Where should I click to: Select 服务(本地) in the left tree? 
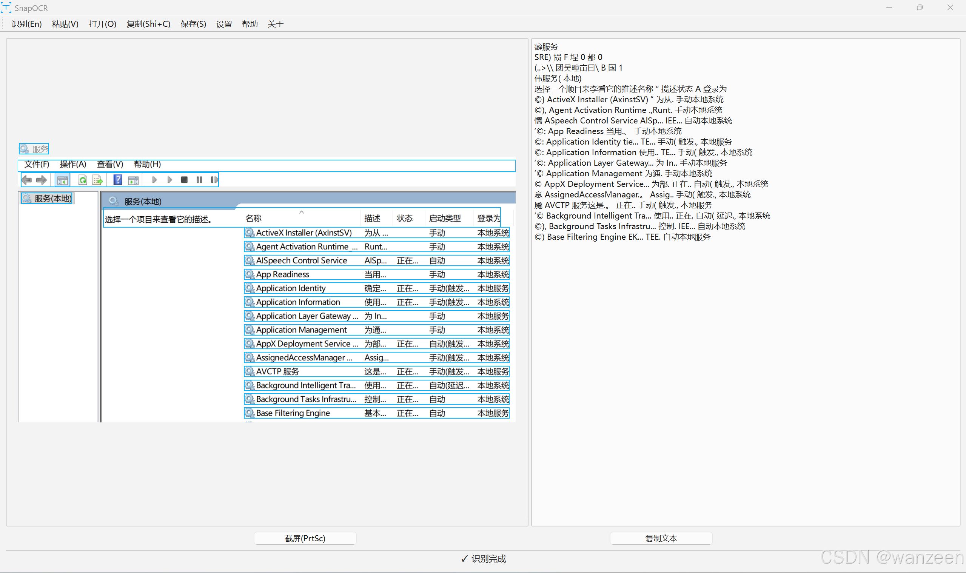[52, 199]
